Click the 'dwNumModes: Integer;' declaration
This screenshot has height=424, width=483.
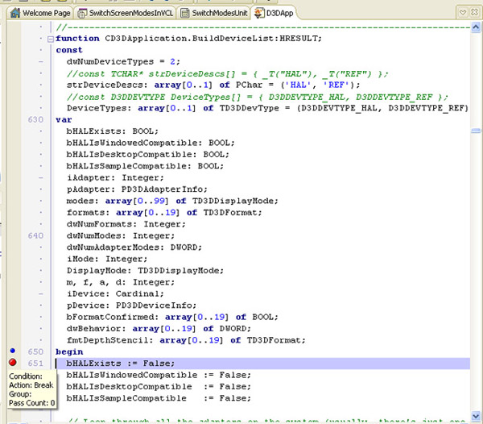click(x=121, y=236)
